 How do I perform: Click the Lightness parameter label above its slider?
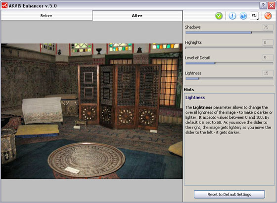tap(193, 73)
